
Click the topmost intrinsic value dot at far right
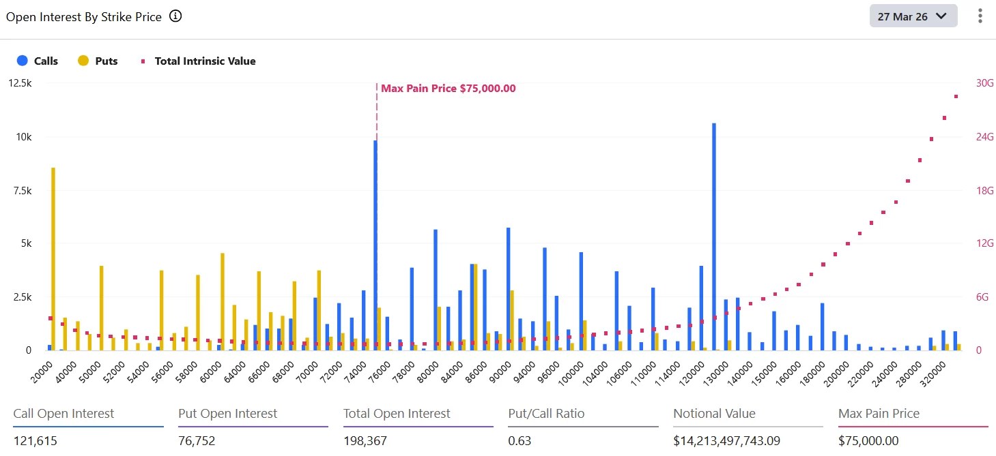[x=956, y=97]
